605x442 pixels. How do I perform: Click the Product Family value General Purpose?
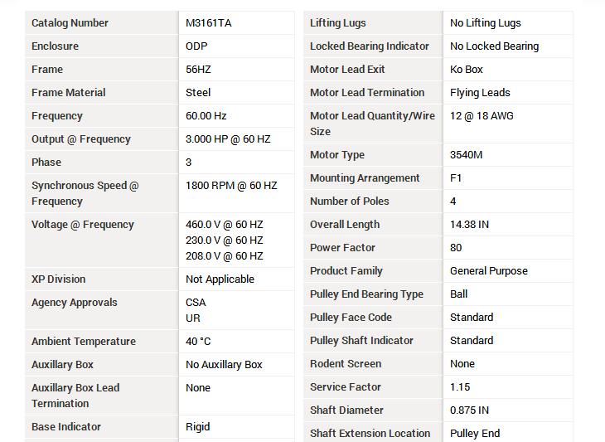click(x=489, y=271)
